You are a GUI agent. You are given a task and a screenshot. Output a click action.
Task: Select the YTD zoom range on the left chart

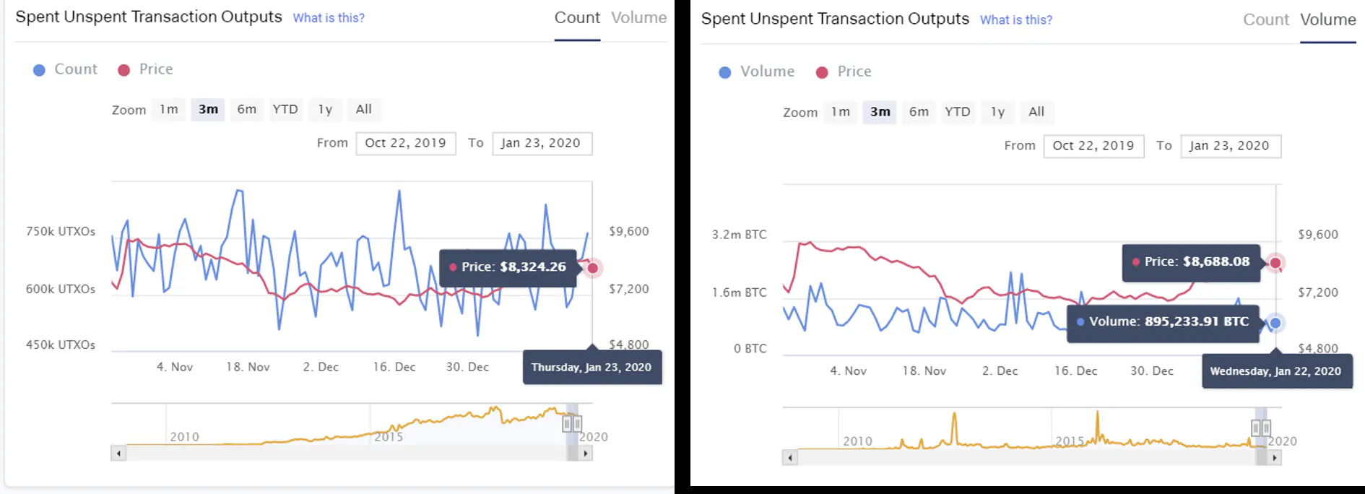pos(285,109)
